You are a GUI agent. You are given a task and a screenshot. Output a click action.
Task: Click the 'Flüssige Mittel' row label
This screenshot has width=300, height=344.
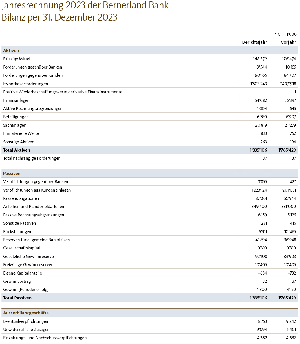[x=17, y=59]
